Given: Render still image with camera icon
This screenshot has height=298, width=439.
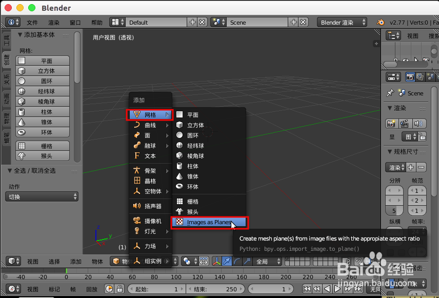Looking at the screenshot, I should click(391, 124).
